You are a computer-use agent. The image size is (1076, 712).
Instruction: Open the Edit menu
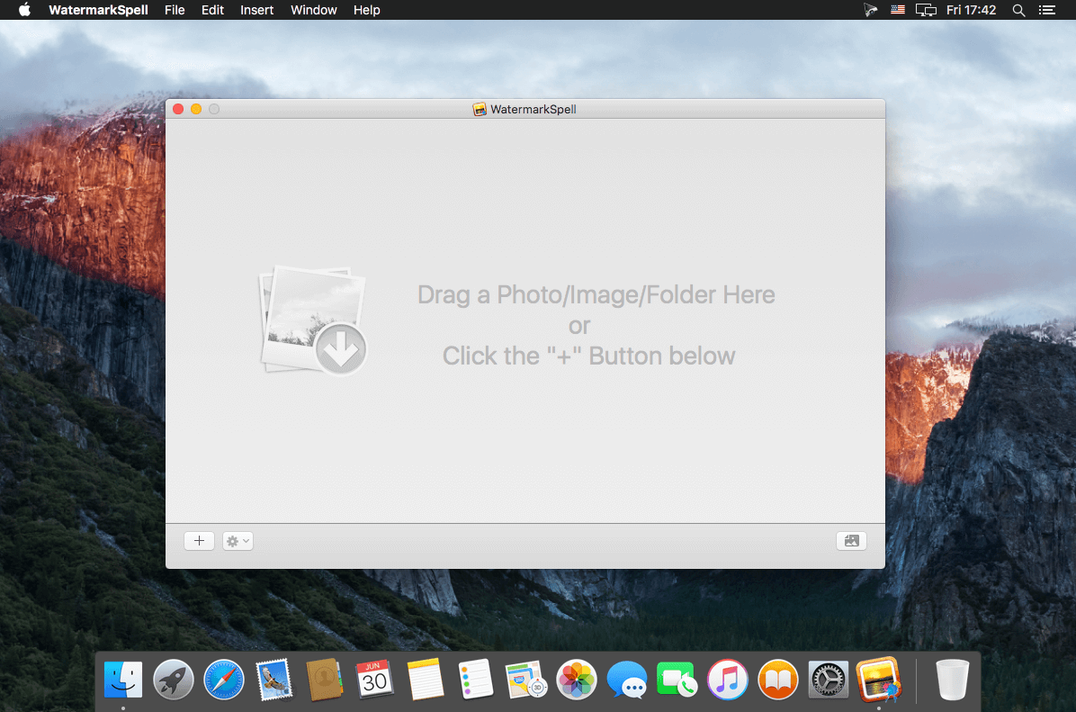212,10
